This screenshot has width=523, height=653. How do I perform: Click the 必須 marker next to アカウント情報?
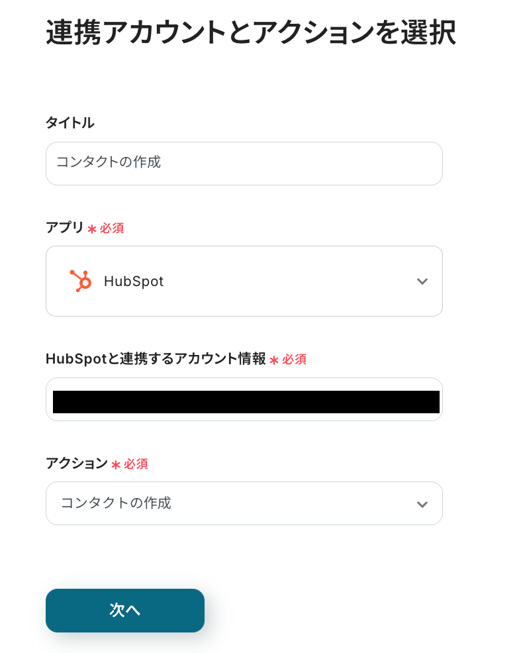tap(295, 360)
